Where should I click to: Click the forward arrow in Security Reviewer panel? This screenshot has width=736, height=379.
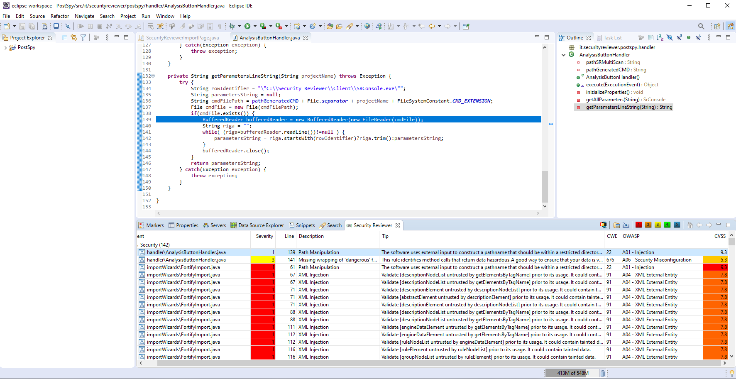709,225
